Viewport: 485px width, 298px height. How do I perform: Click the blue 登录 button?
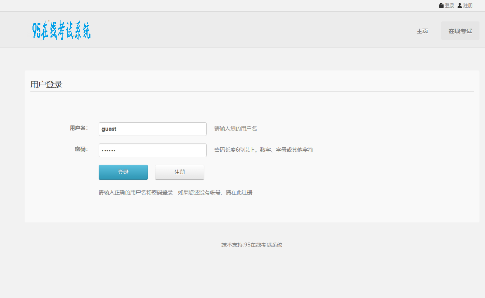pyautogui.click(x=123, y=172)
